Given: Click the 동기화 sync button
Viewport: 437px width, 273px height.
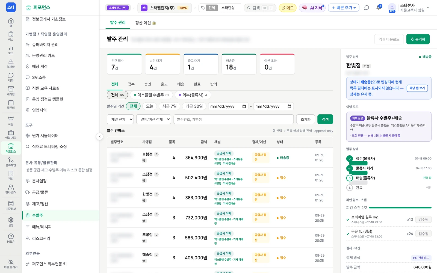Looking at the screenshot, I should [x=418, y=39].
